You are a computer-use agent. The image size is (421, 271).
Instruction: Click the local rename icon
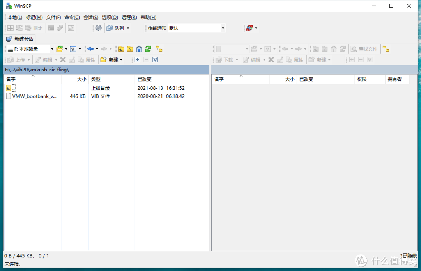tap(72, 60)
